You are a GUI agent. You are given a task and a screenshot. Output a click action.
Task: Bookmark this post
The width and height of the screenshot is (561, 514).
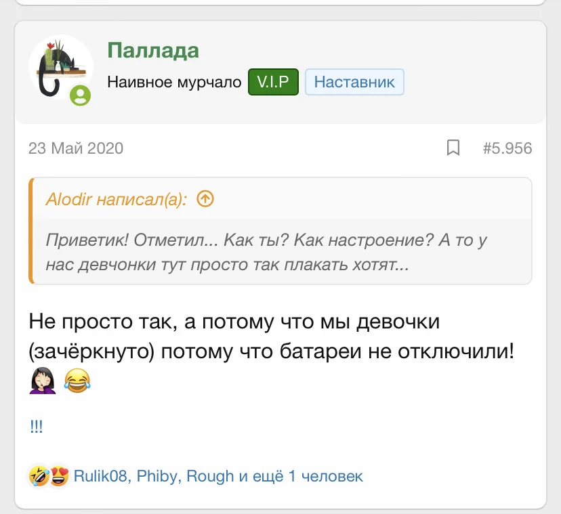[x=453, y=148]
